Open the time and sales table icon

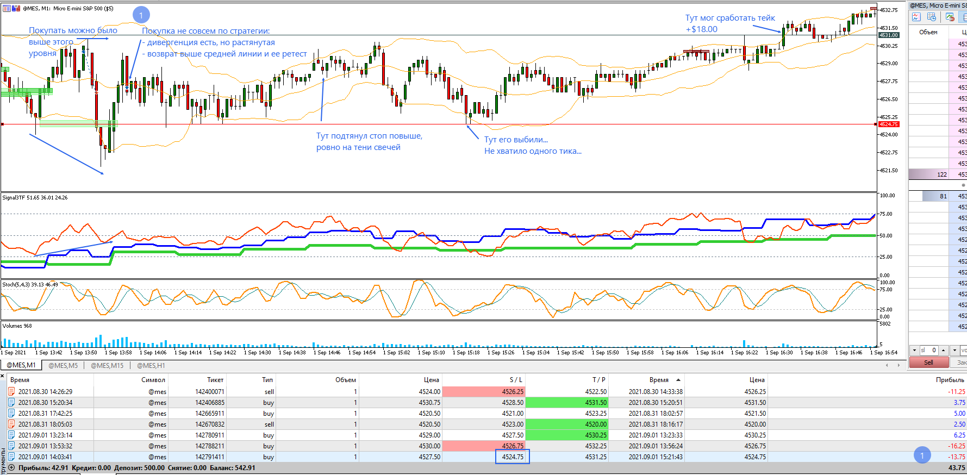(x=932, y=17)
